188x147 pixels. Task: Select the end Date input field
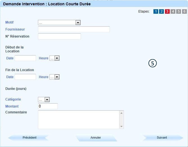[x=25, y=77]
